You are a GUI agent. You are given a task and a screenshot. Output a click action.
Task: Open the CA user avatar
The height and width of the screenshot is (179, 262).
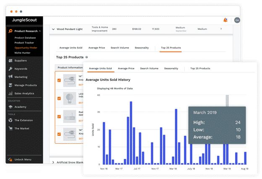click(237, 20)
